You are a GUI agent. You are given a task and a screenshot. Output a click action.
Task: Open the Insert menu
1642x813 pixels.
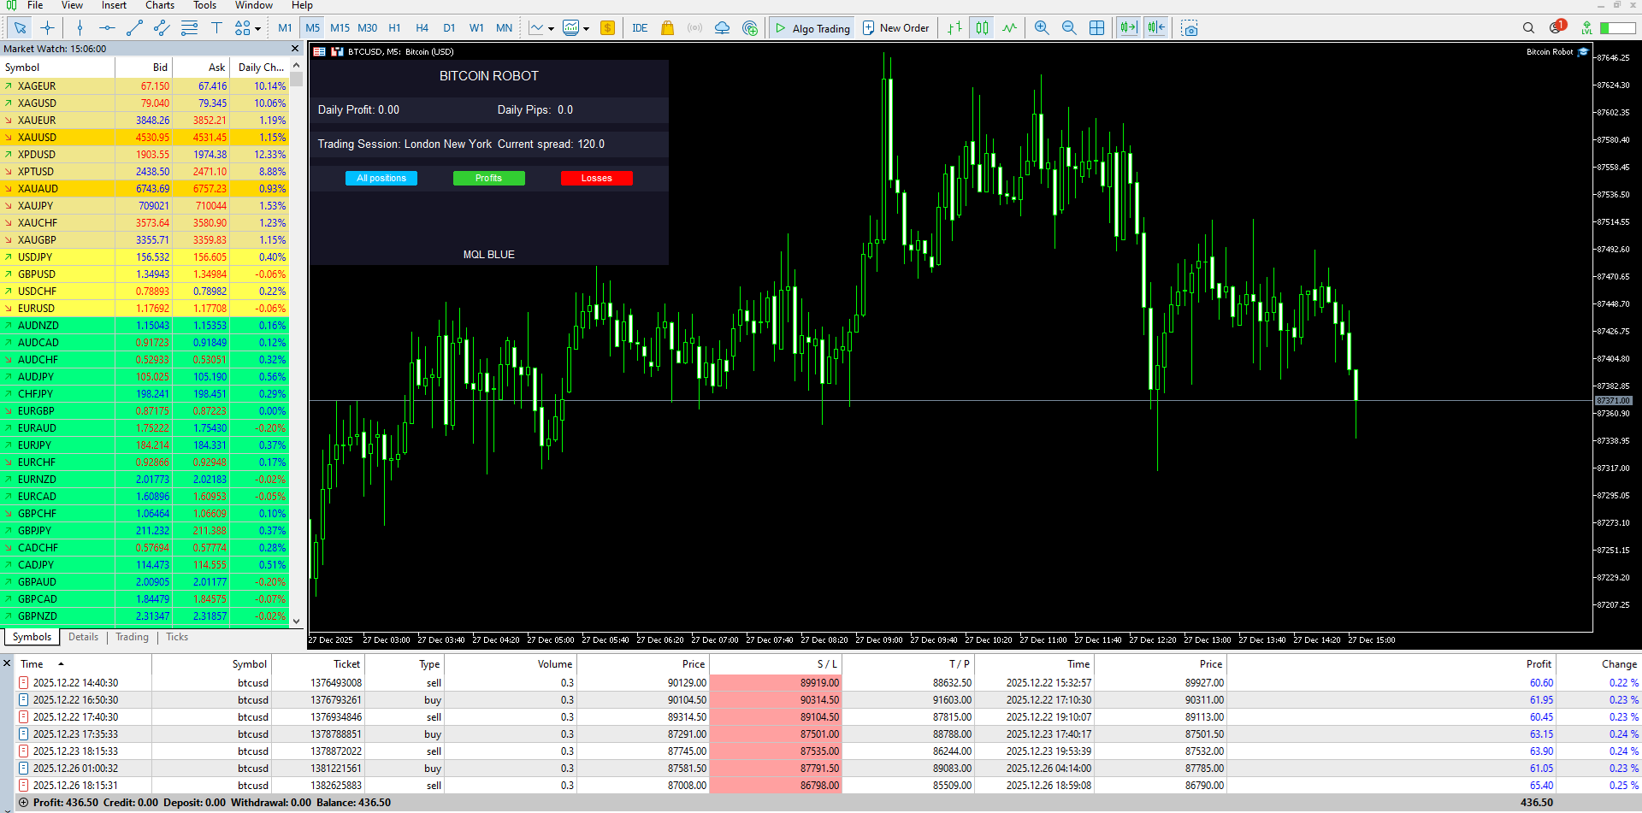point(114,5)
